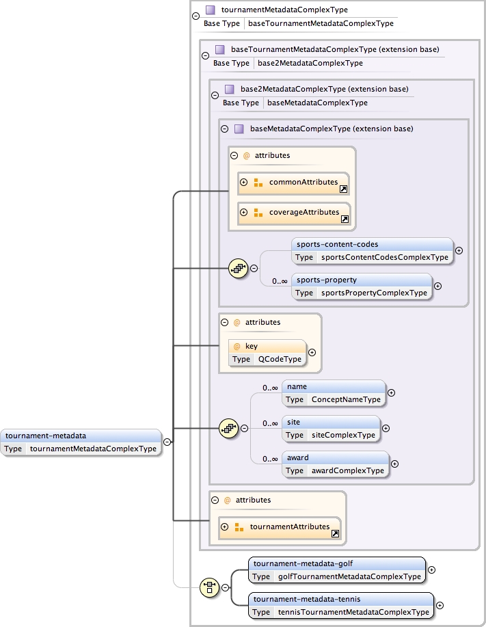Click the sequence compositor icon beside name element
The width and height of the screenshot is (486, 627).
tap(228, 429)
